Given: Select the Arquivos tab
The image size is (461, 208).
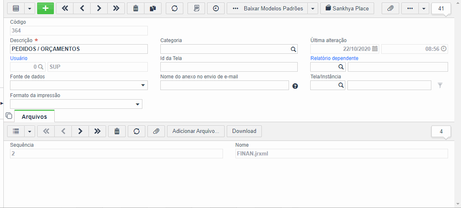Looking at the screenshot, I should pos(34,116).
